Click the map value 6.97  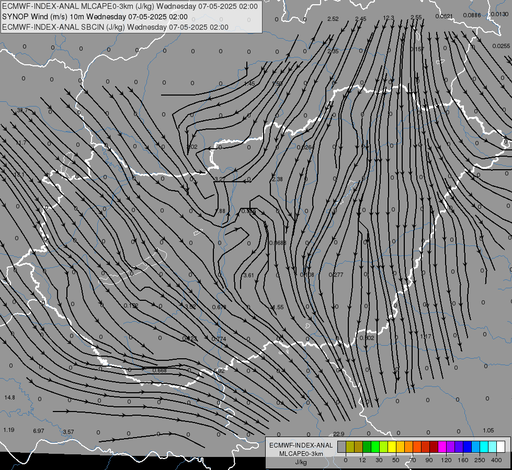coord(39,431)
